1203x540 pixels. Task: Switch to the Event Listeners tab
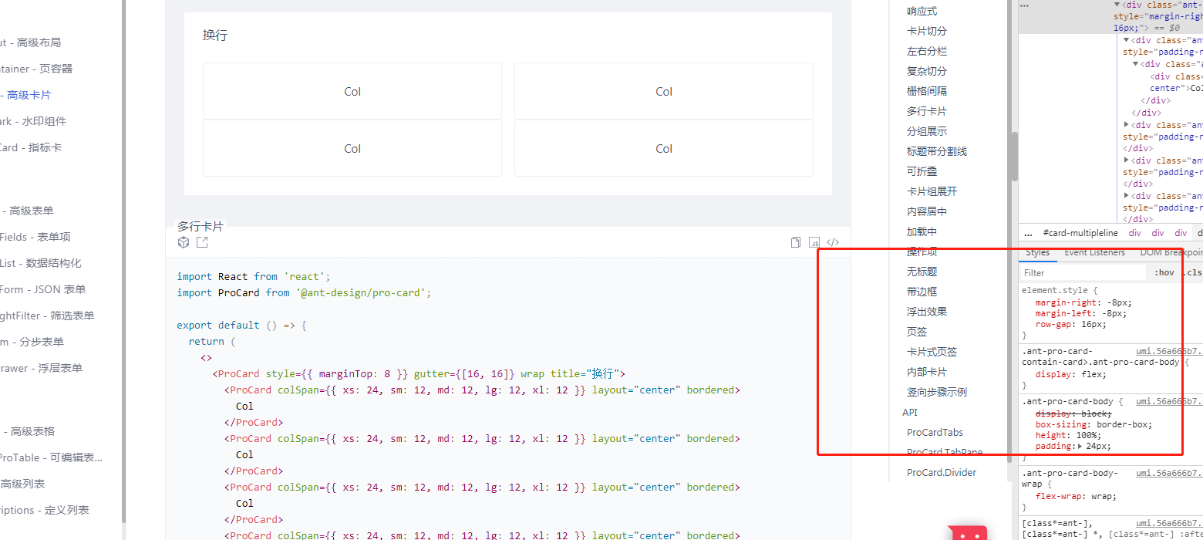click(1094, 252)
